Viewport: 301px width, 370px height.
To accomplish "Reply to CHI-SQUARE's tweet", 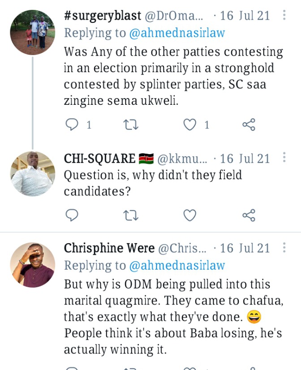I will point(72,215).
